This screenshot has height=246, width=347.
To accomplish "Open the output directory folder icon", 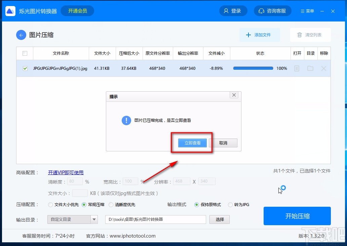I will (311, 68).
